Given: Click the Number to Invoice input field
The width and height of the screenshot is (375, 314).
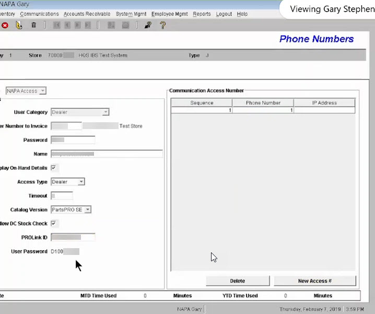Looking at the screenshot, I should click(66, 126).
